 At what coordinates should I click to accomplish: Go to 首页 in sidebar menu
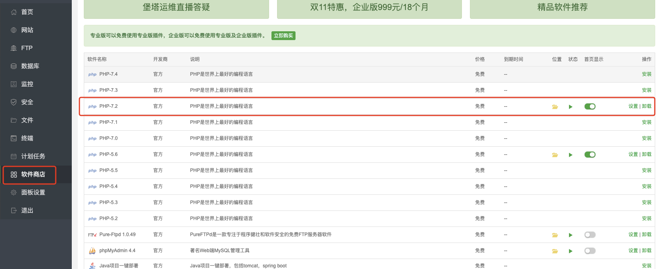tap(27, 12)
